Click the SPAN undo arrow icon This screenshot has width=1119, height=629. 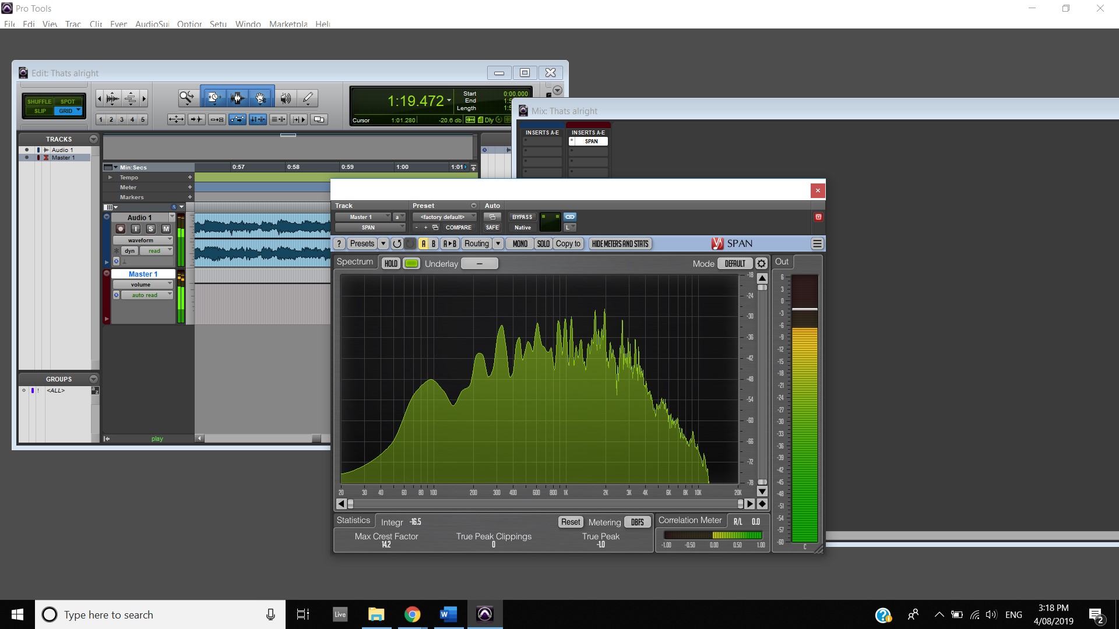tap(397, 243)
